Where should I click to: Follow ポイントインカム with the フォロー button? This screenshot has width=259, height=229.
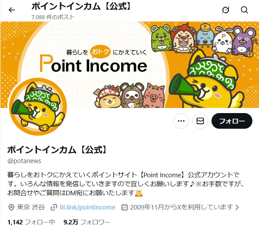coord(232,121)
